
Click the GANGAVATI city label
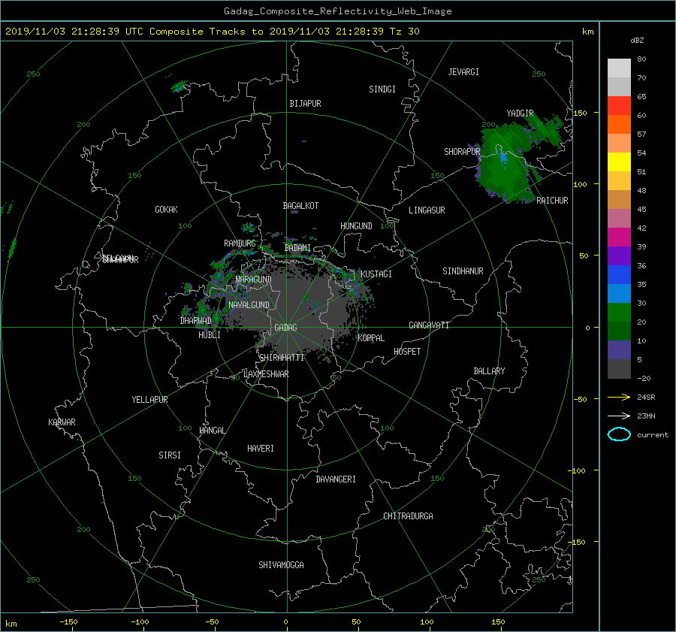[x=429, y=325]
